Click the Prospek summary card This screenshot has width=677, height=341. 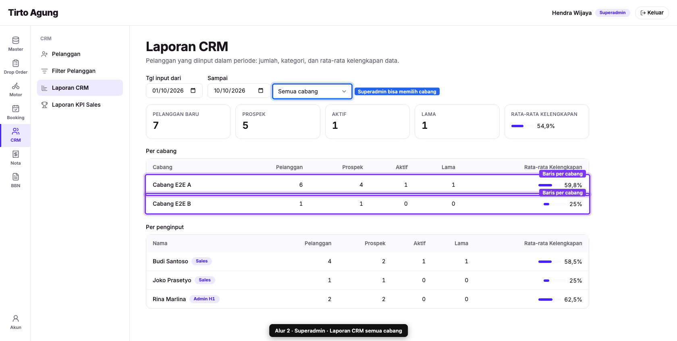click(x=278, y=122)
